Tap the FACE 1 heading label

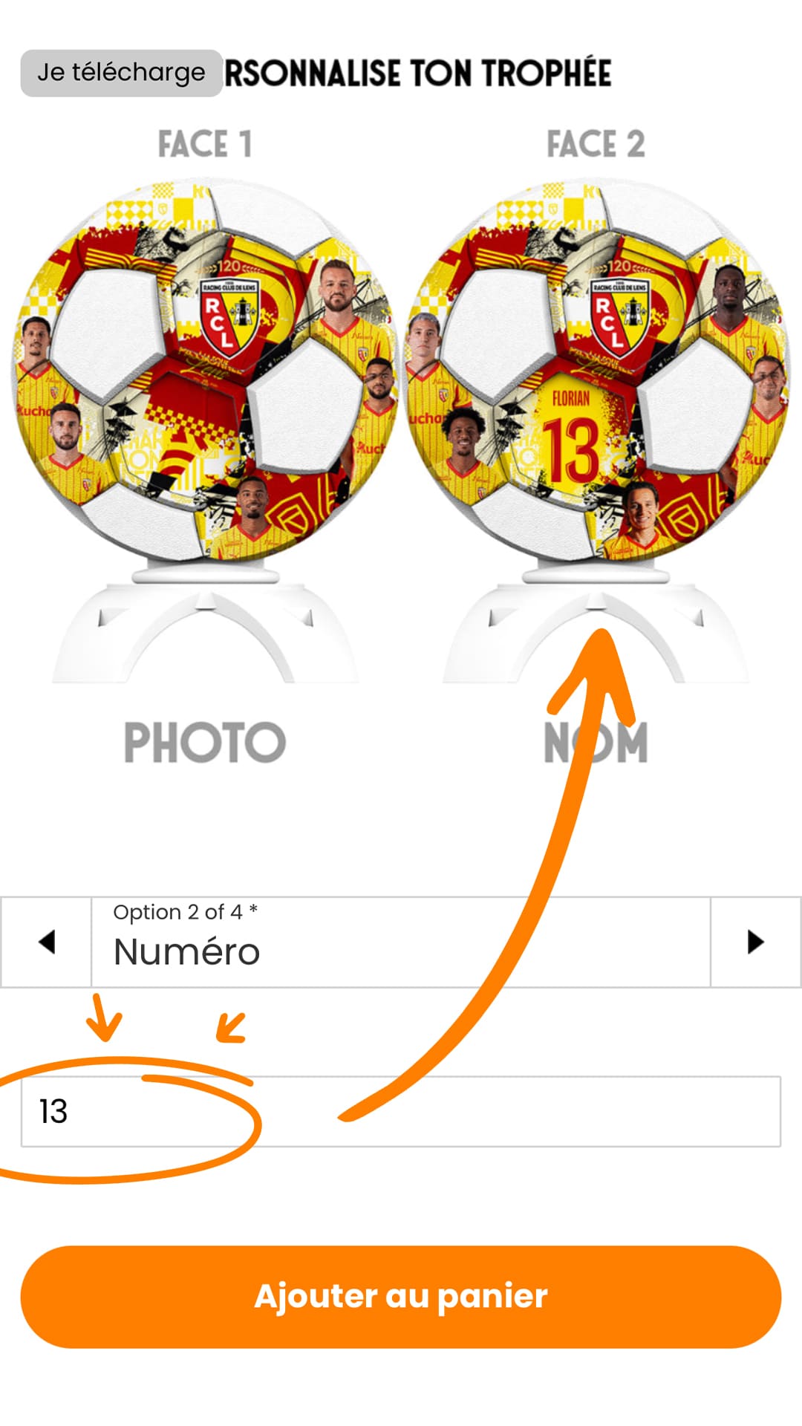tap(205, 144)
